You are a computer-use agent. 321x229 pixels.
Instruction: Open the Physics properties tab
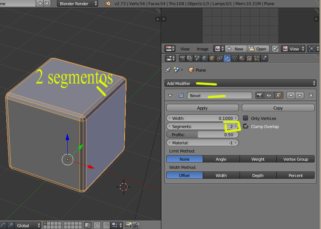(264, 58)
